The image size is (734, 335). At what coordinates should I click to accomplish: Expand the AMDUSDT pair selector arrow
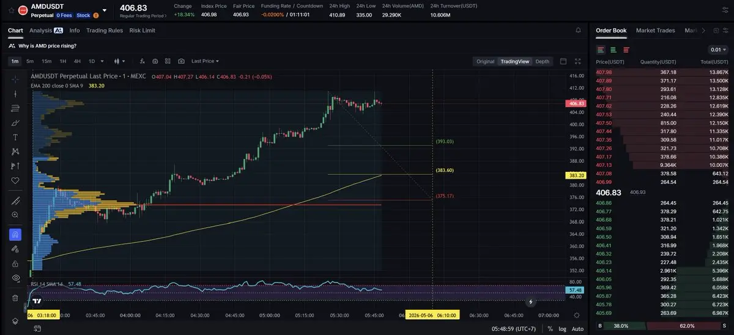coord(105,10)
